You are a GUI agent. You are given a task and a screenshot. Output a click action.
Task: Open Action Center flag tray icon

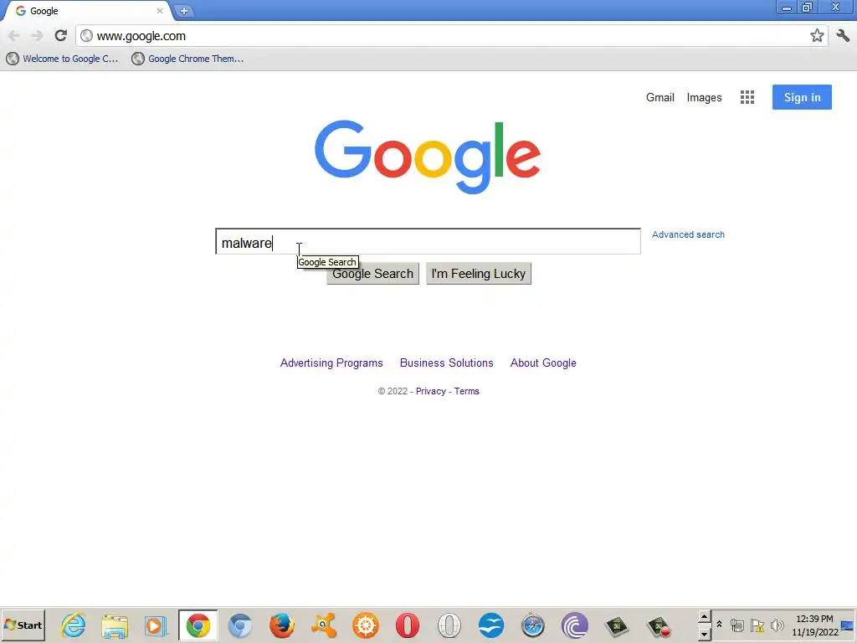pos(757,625)
